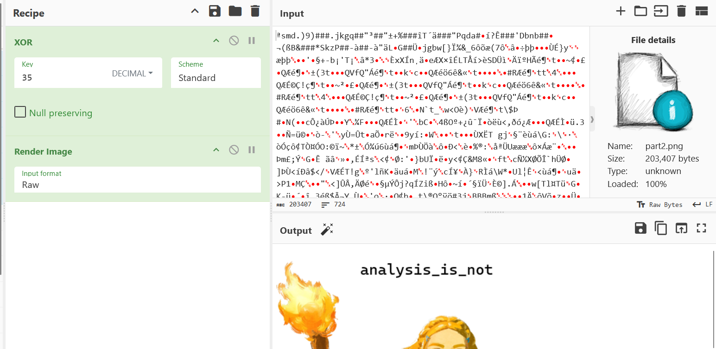Click the Loaded 100% status text
This screenshot has width=716, height=349.
click(637, 184)
